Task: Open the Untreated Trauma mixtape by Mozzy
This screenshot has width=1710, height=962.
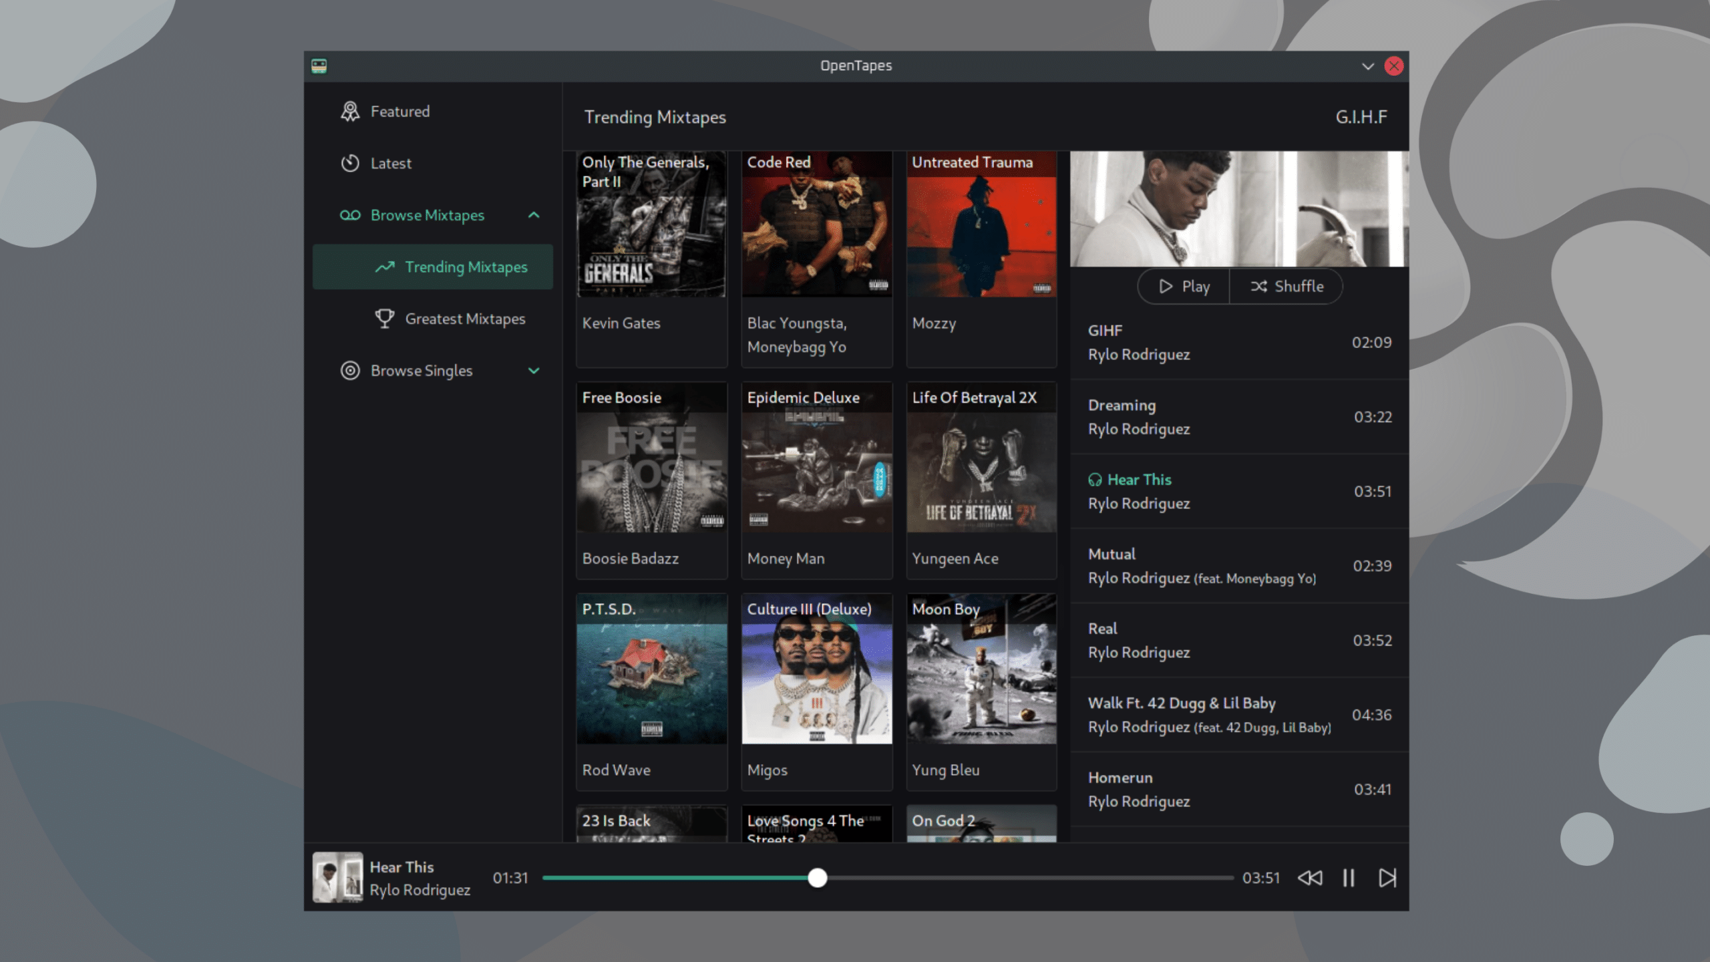Action: (981, 259)
